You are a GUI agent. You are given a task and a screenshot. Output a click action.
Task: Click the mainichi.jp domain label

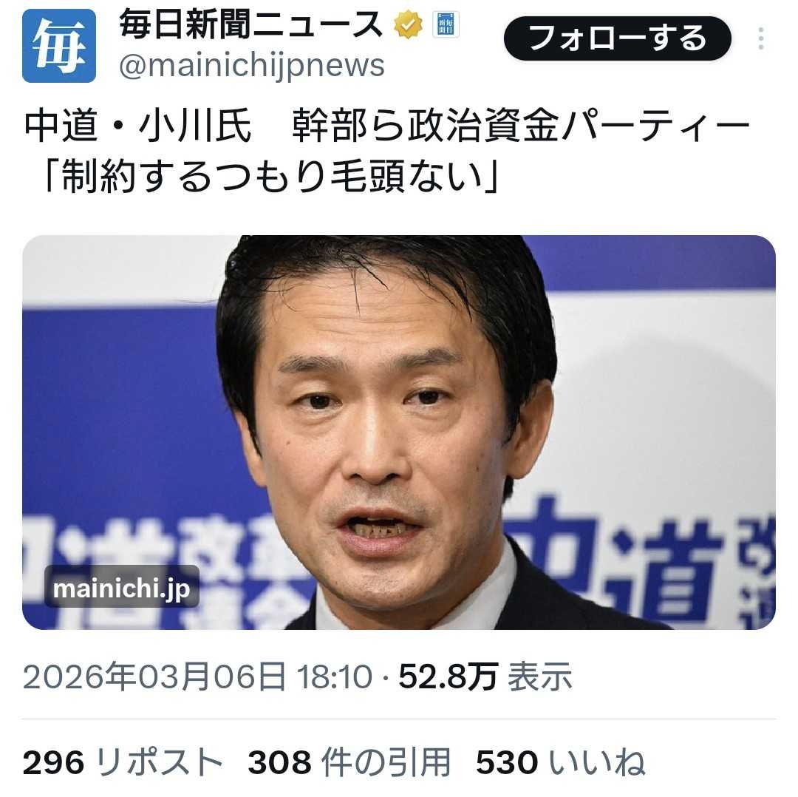[122, 589]
